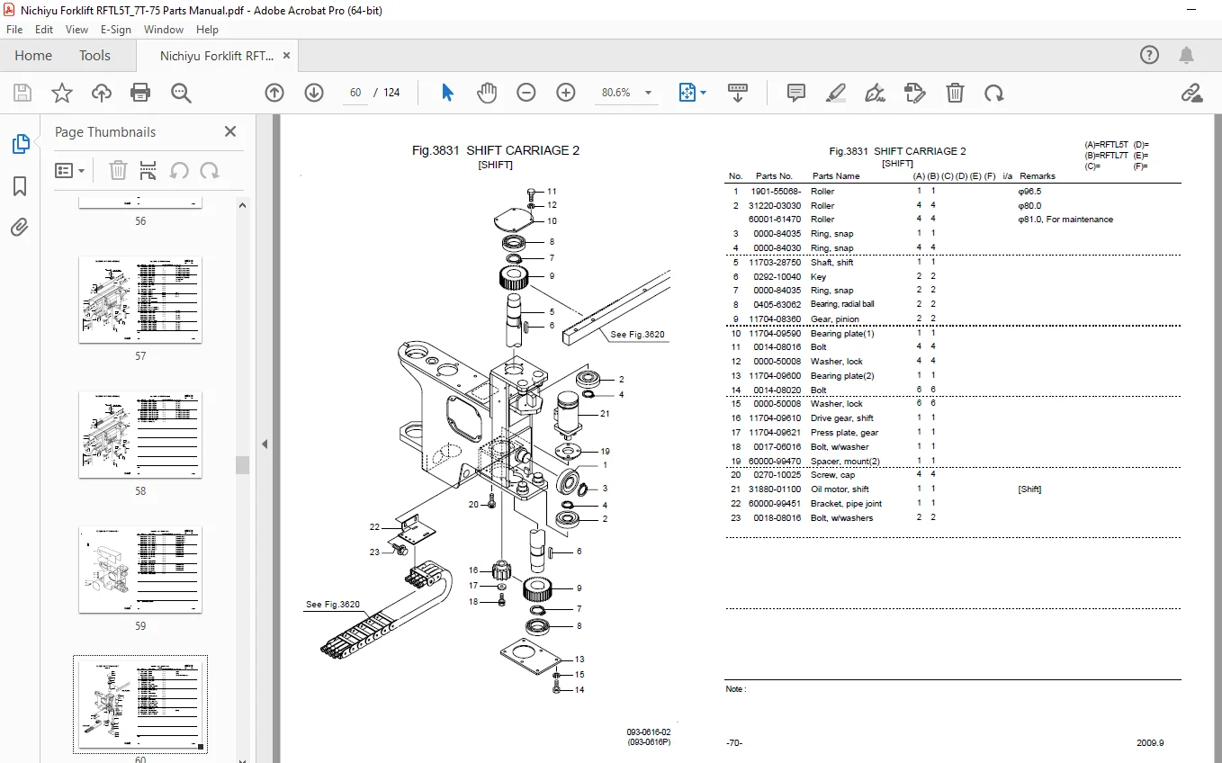The image size is (1222, 763).
Task: Open the Help question mark icon
Action: [x=1149, y=55]
